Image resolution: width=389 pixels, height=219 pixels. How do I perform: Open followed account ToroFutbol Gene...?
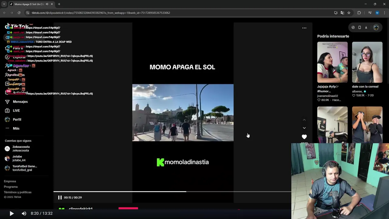click(25, 168)
